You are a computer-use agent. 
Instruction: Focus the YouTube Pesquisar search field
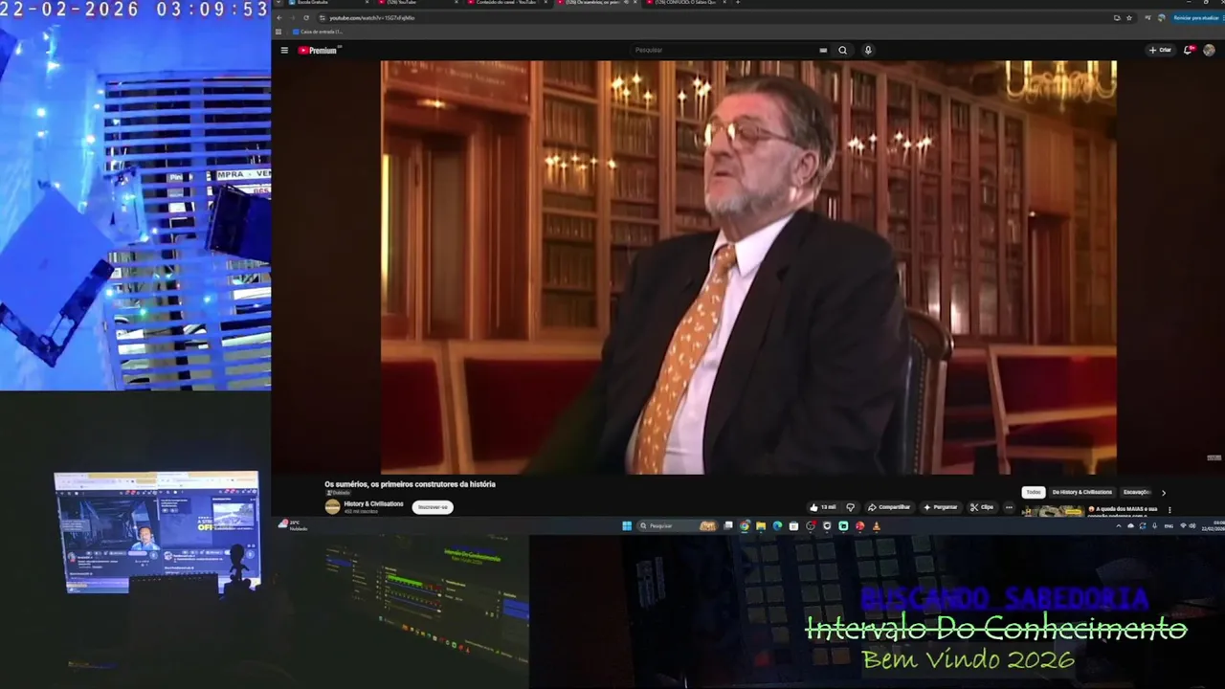coord(723,50)
